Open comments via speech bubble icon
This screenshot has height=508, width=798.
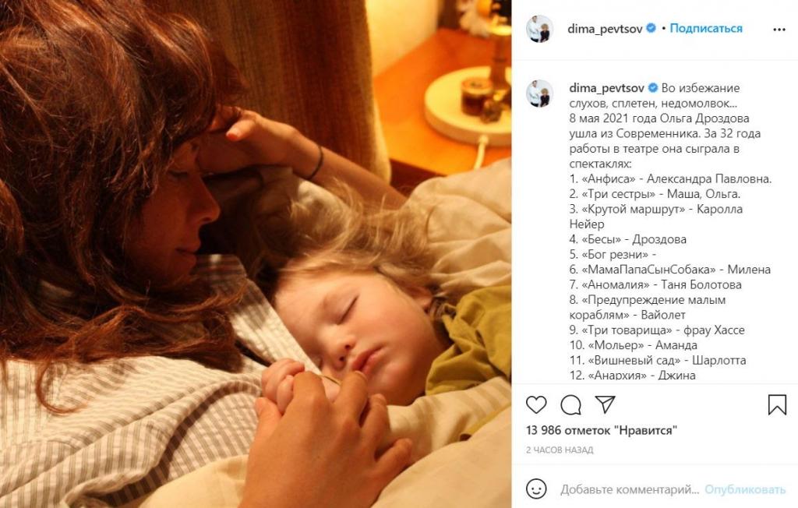(570, 404)
